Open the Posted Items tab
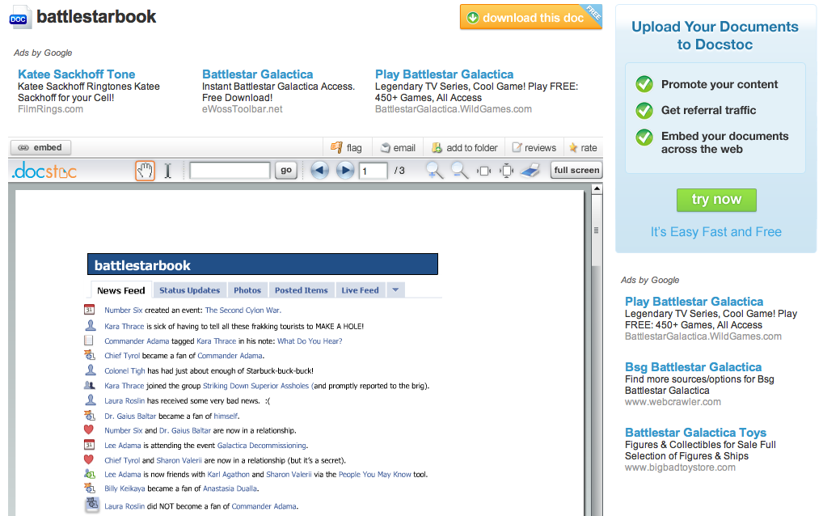Image resolution: width=823 pixels, height=516 pixels. tap(302, 290)
